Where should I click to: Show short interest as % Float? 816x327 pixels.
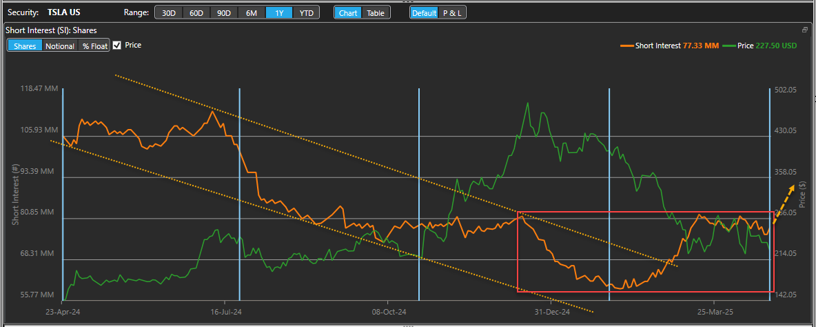(x=94, y=46)
